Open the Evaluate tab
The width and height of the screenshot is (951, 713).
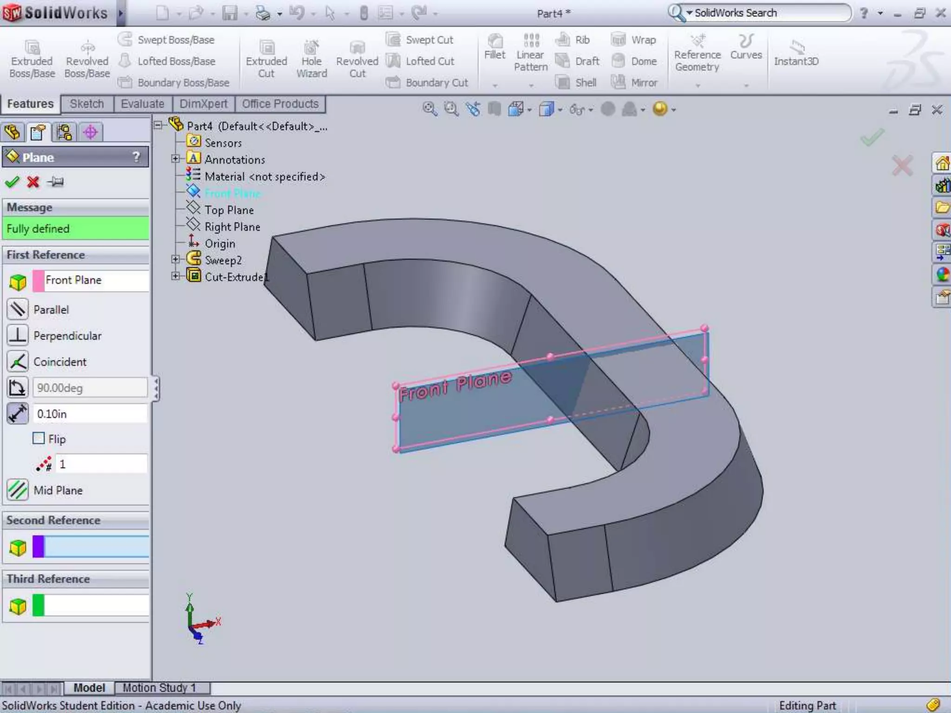[143, 104]
